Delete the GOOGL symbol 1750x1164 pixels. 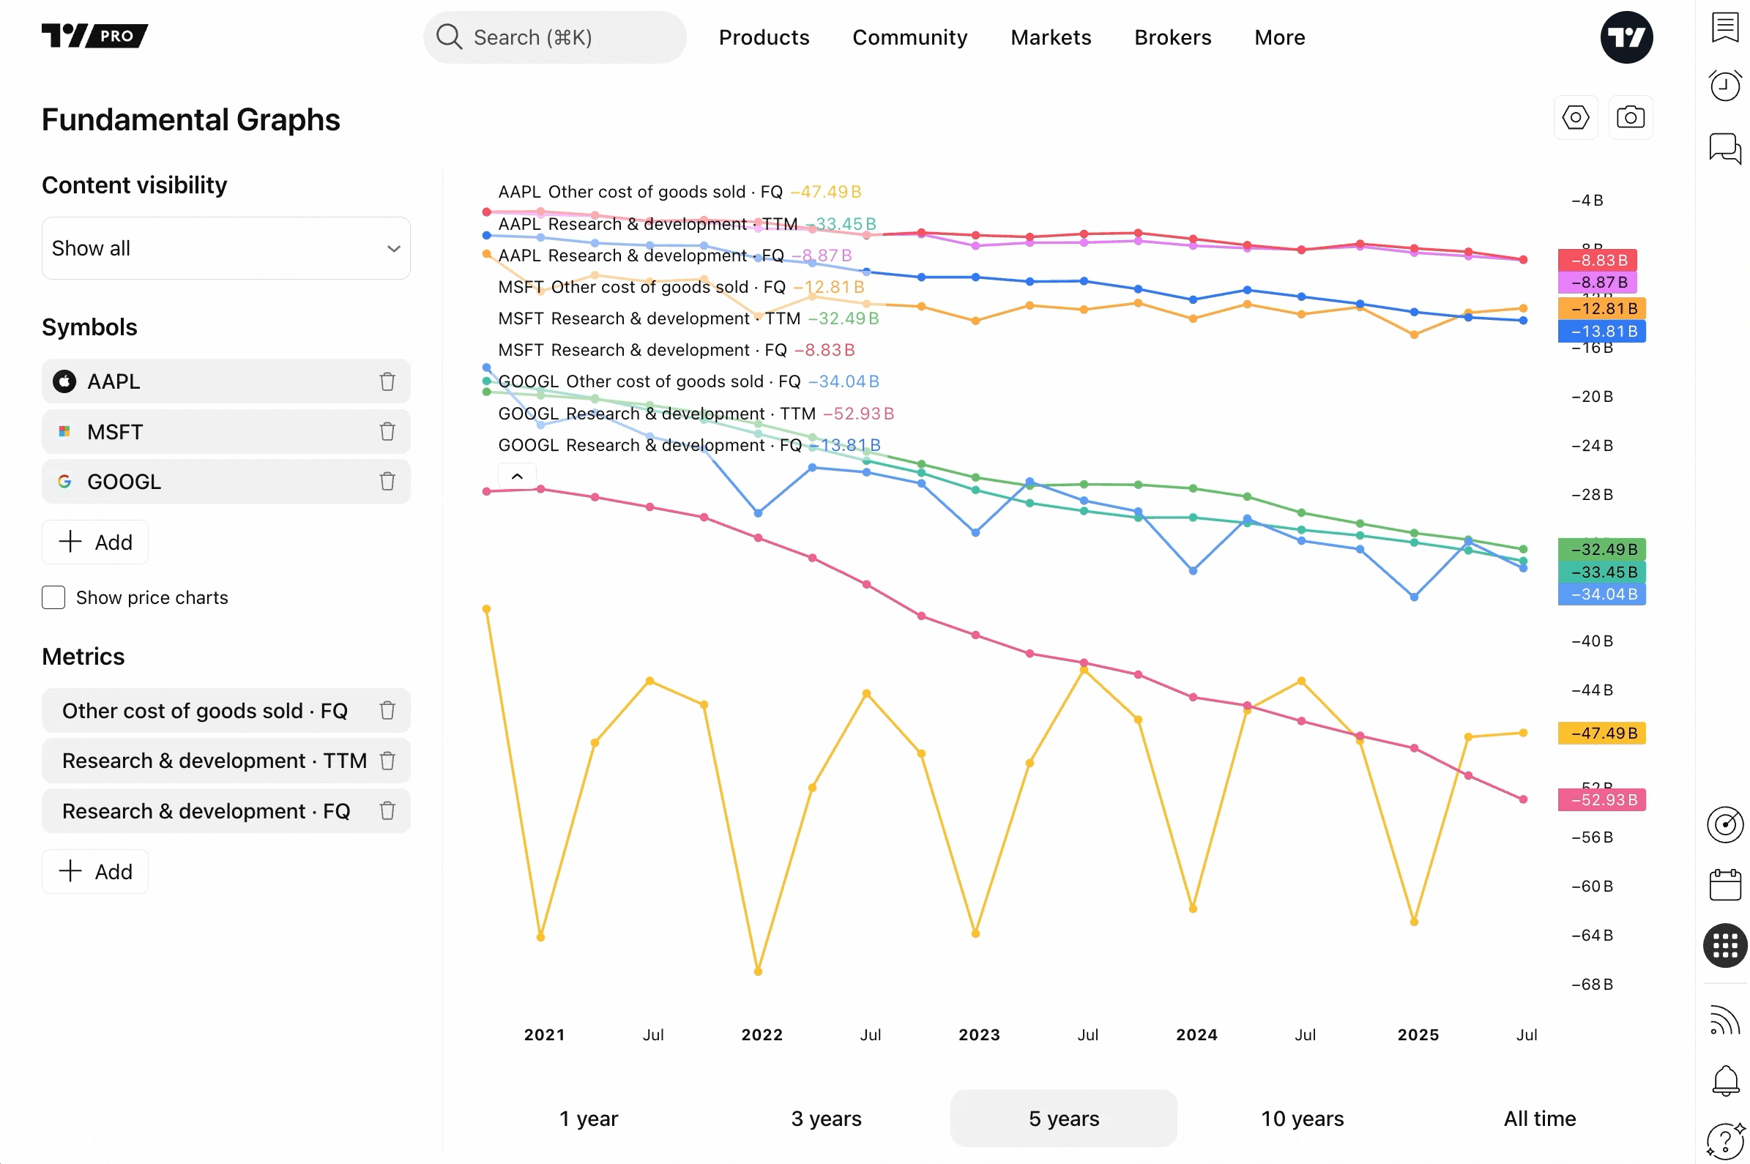click(387, 482)
